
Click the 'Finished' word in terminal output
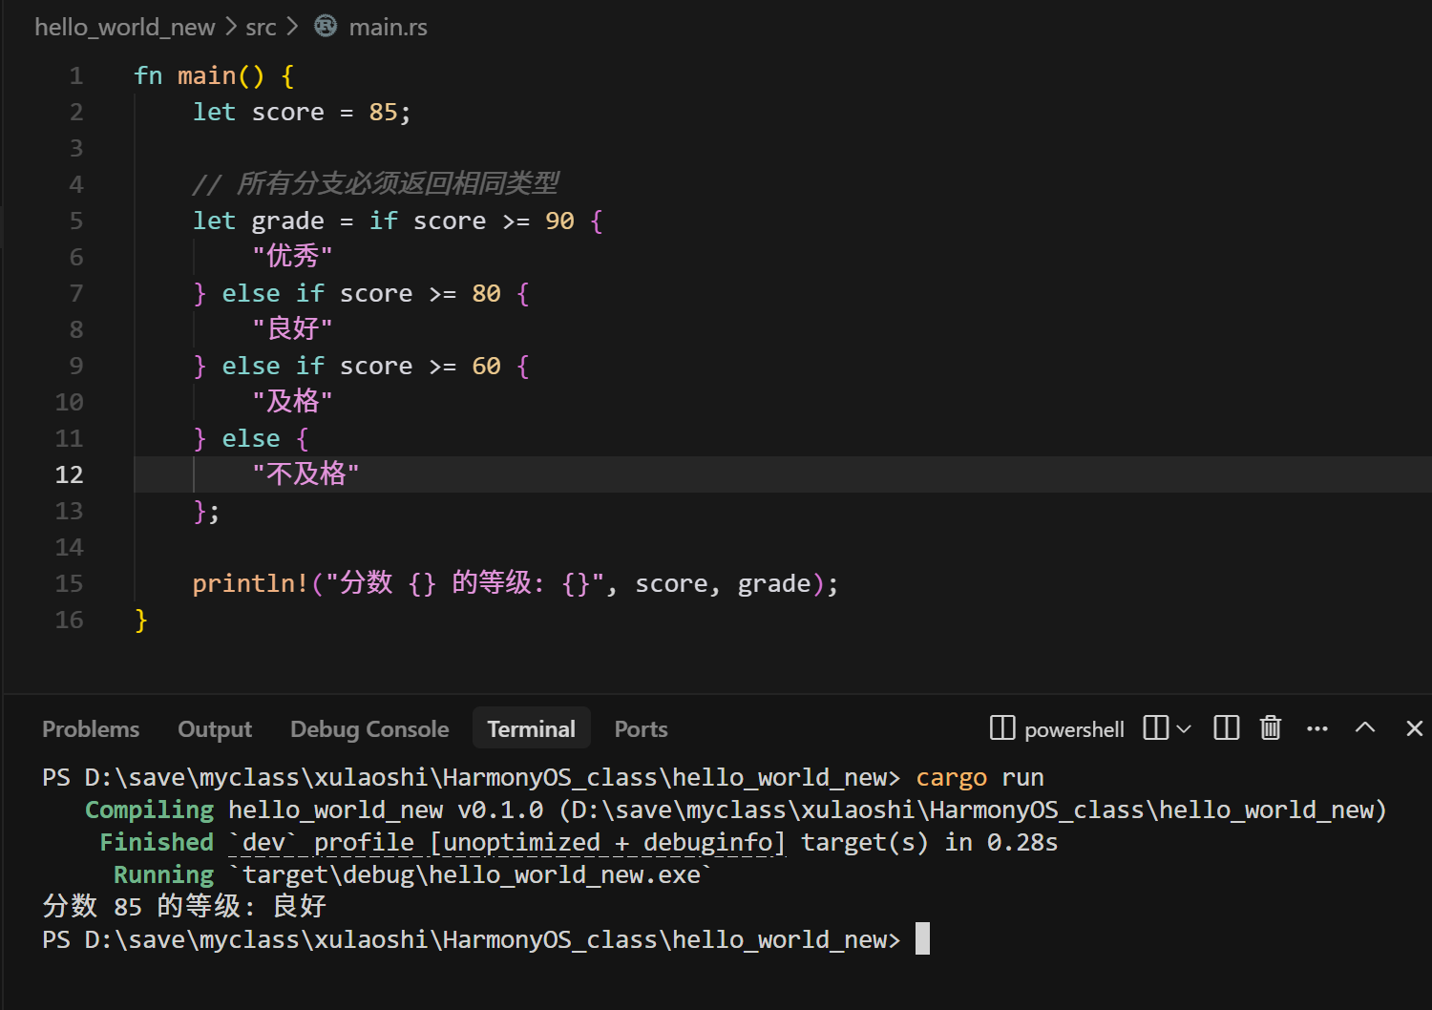point(157,842)
